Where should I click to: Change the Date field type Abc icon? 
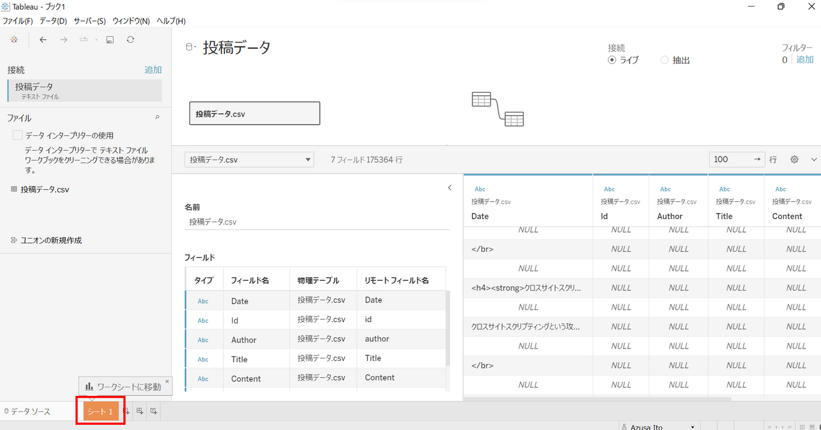click(x=203, y=301)
